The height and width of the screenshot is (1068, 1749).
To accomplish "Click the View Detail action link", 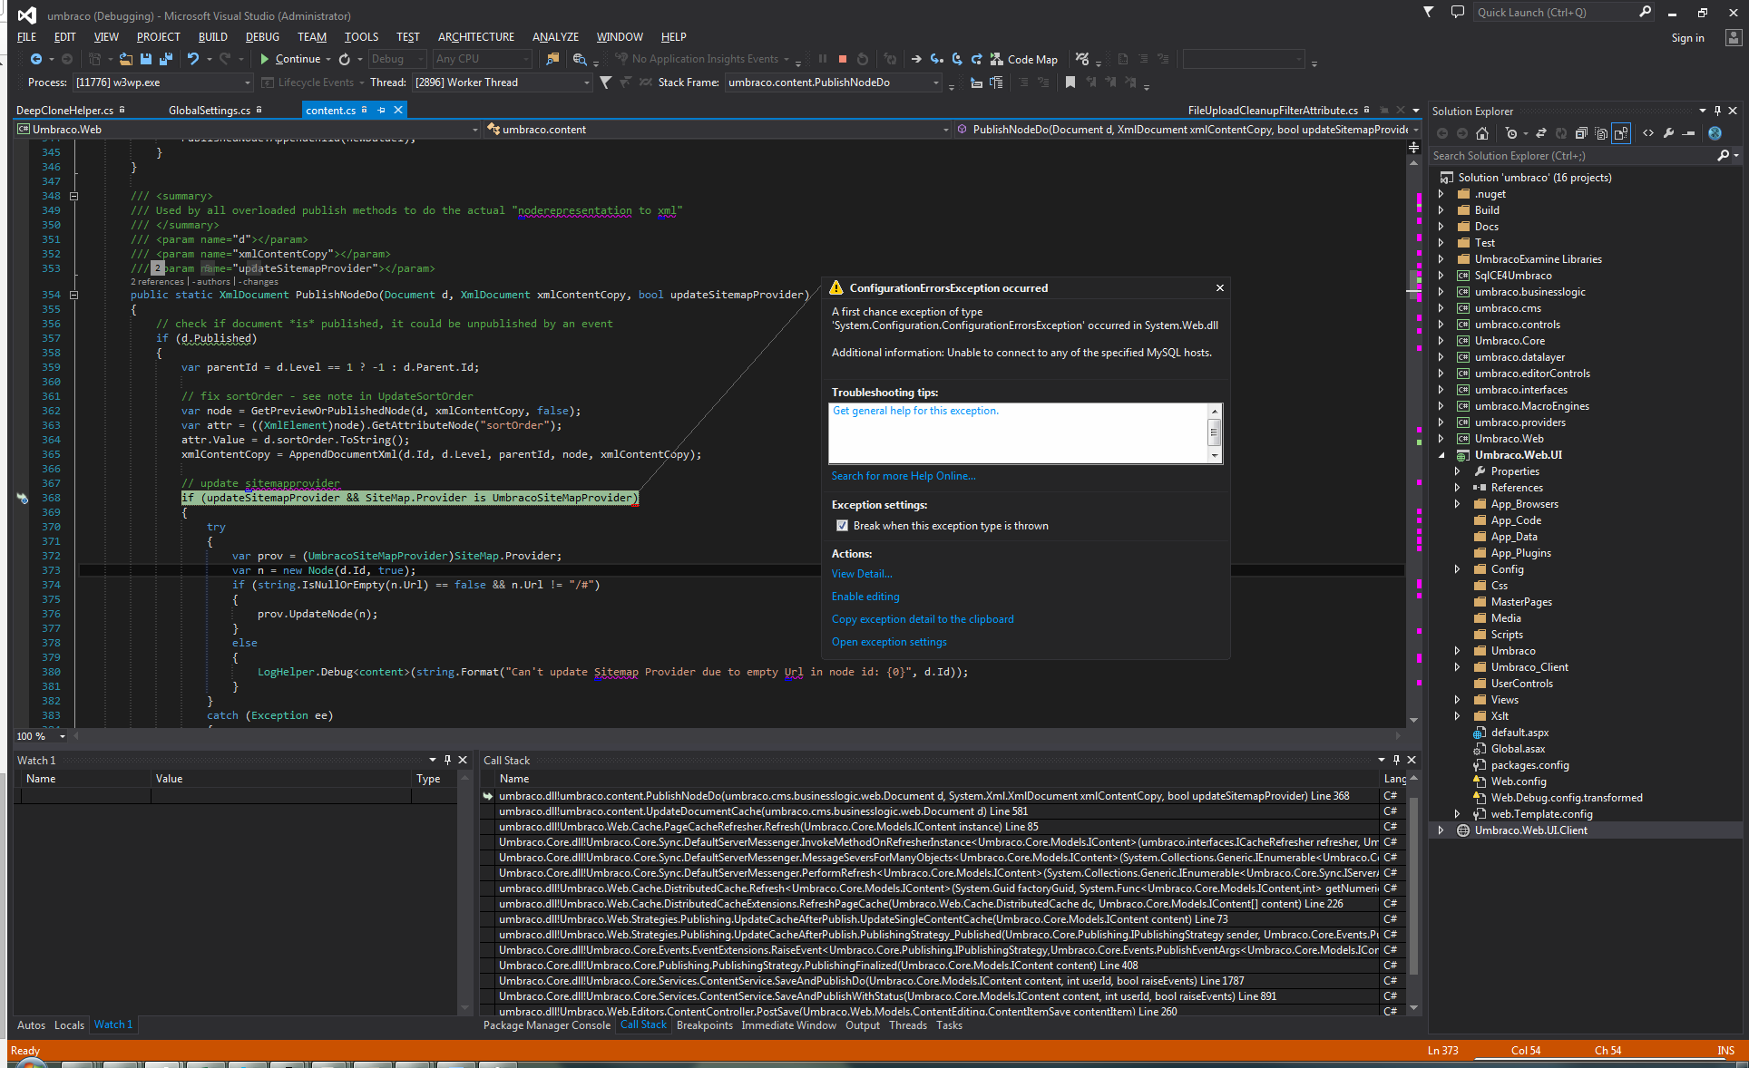I will click(x=862, y=574).
